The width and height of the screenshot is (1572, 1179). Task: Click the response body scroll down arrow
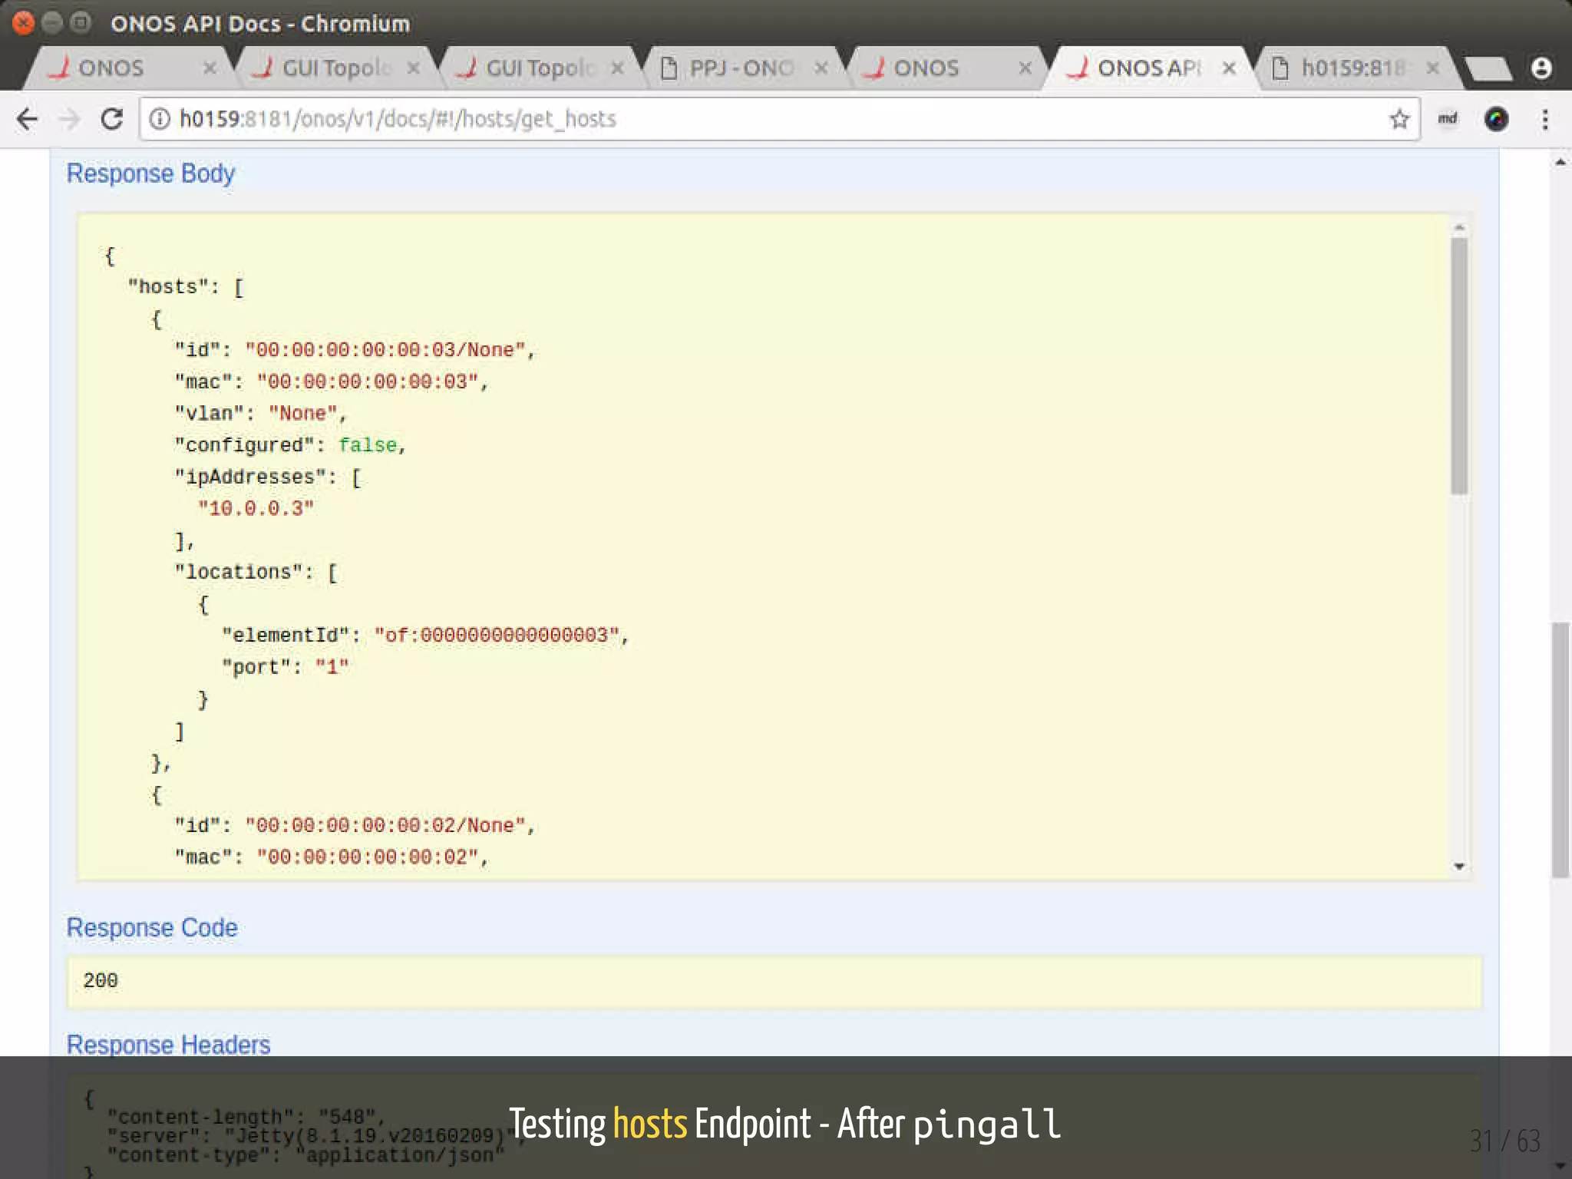pos(1459,867)
